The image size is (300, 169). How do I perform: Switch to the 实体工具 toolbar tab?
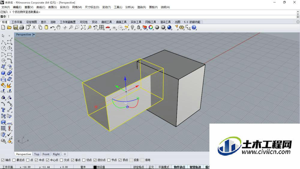(136, 22)
